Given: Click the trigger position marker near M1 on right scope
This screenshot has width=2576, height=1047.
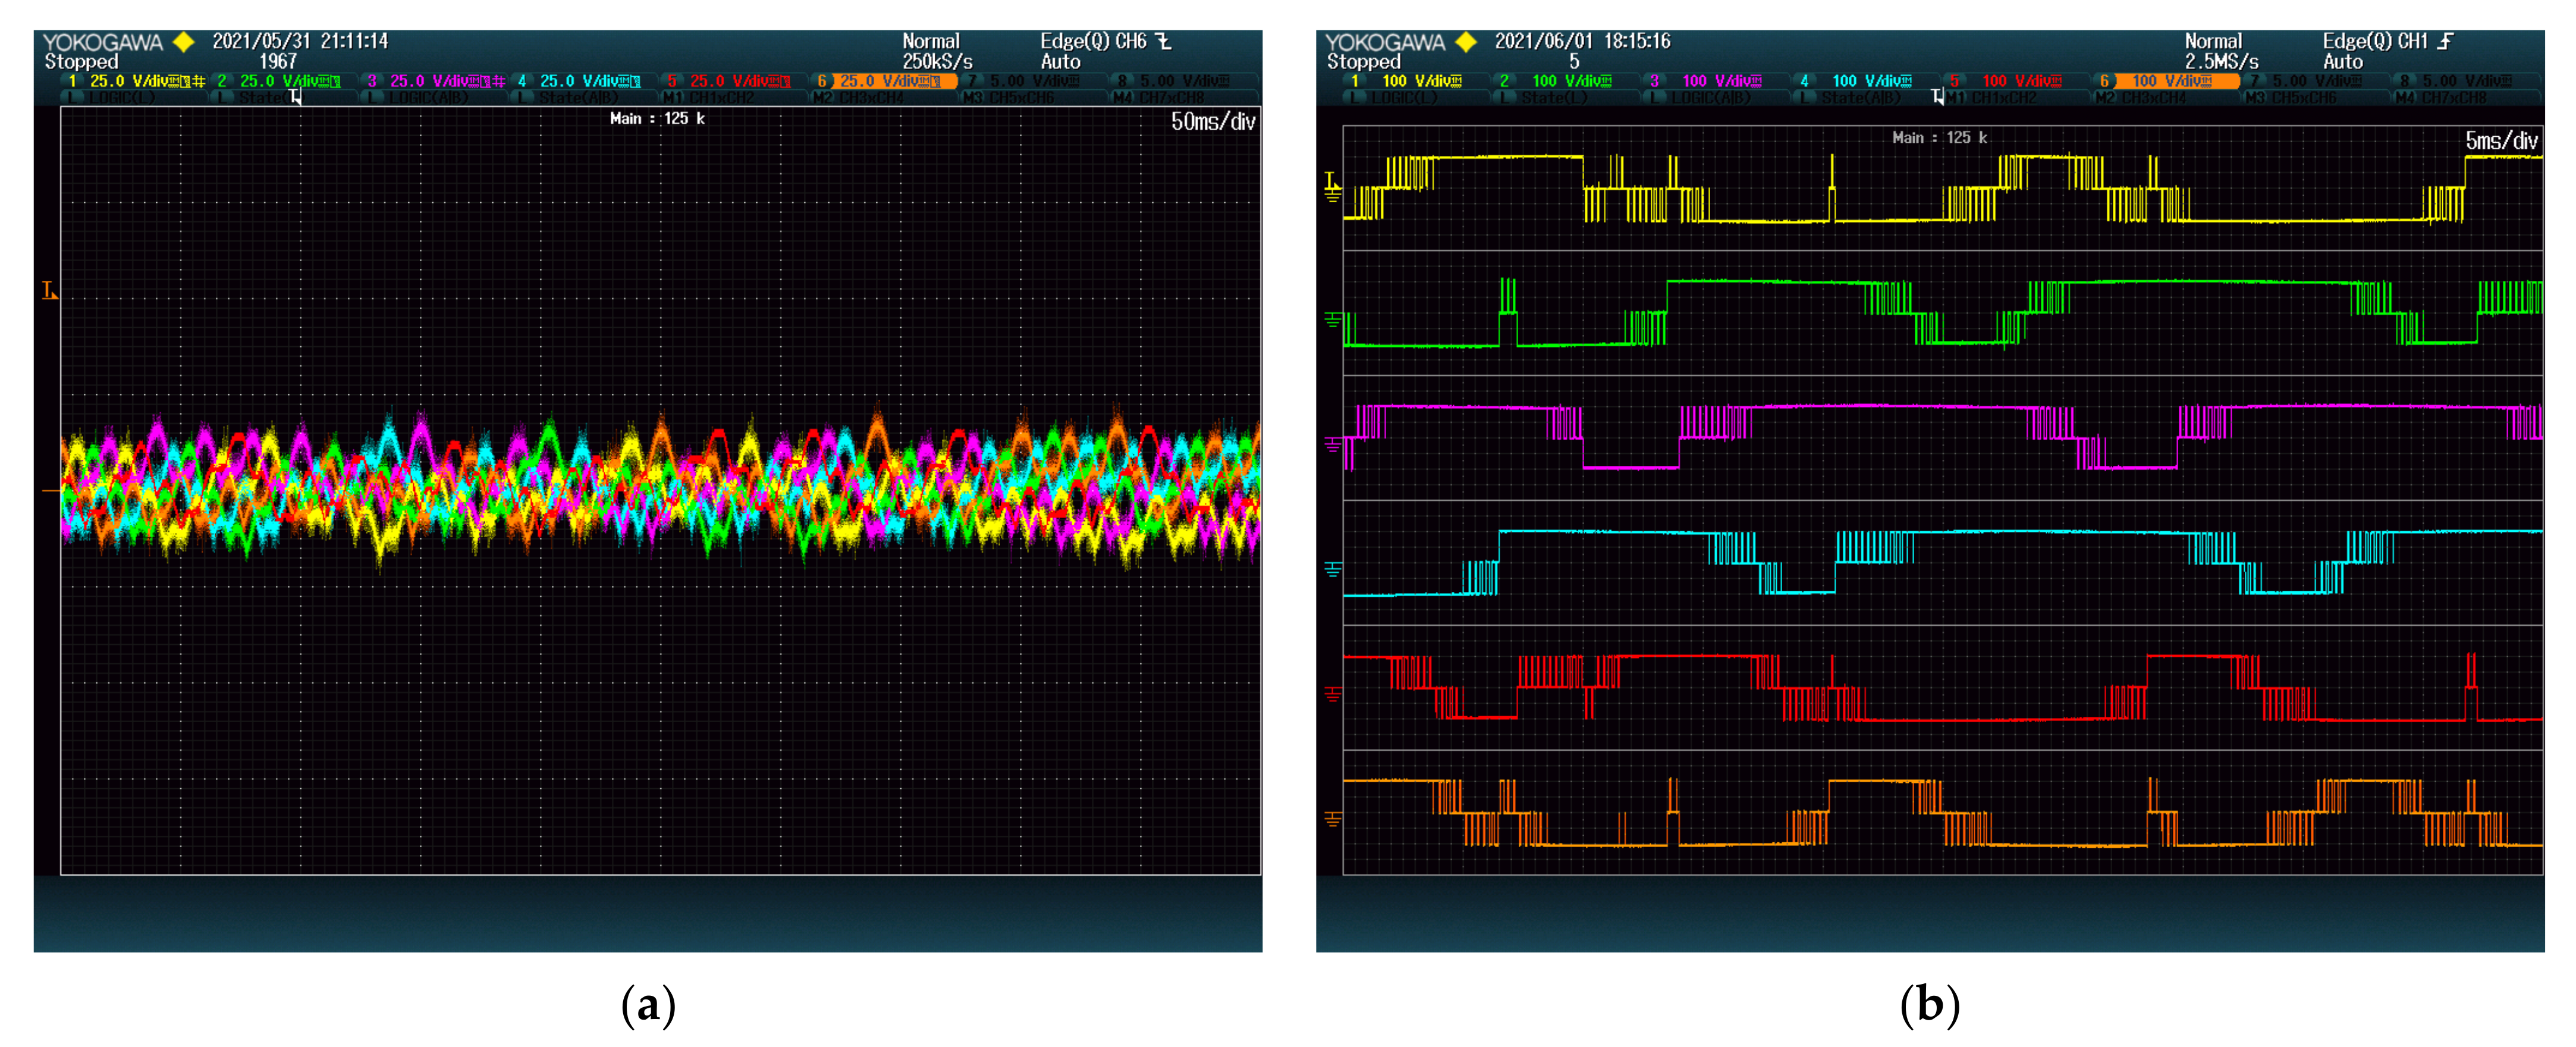Looking at the screenshot, I should (x=1938, y=97).
